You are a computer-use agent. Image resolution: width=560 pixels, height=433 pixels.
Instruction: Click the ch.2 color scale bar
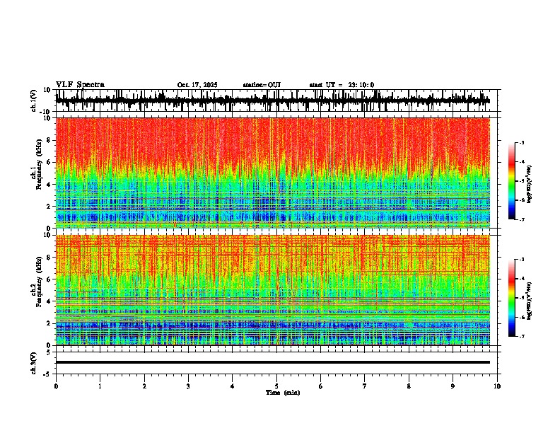(511, 298)
